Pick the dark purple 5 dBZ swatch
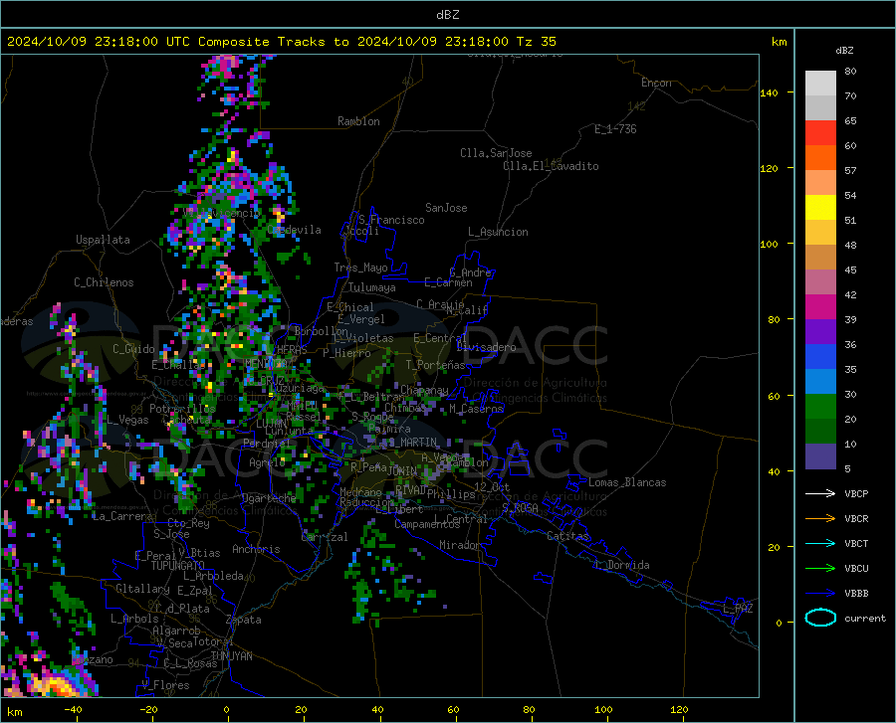Screen dimensions: 896x723 coord(820,456)
